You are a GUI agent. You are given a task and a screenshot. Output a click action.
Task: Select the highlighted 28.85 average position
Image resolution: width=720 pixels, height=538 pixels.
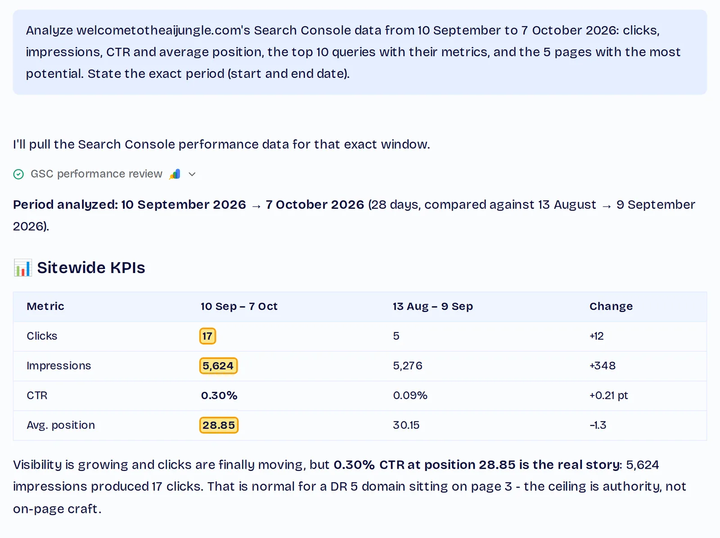[x=219, y=425]
